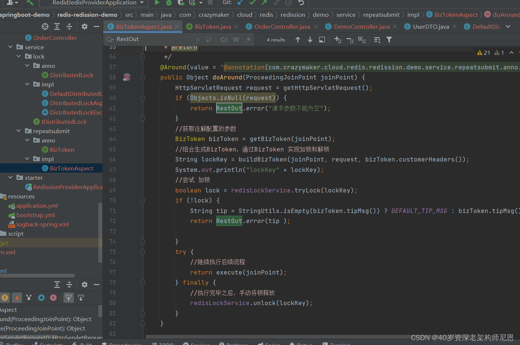Open the 21 warnings inspection indicator
Viewport: 520px width, 345px height.
click(483, 53)
